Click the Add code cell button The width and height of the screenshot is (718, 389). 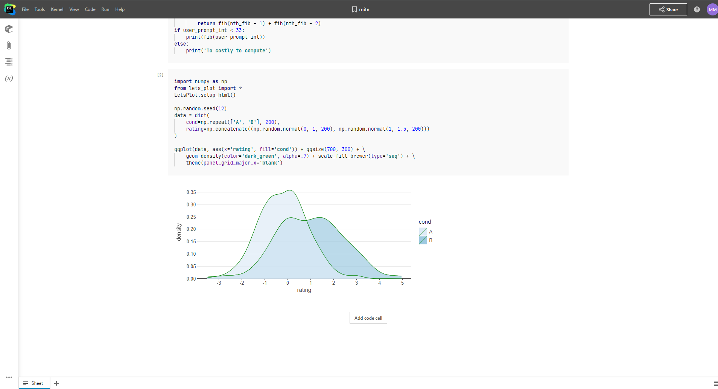click(368, 318)
